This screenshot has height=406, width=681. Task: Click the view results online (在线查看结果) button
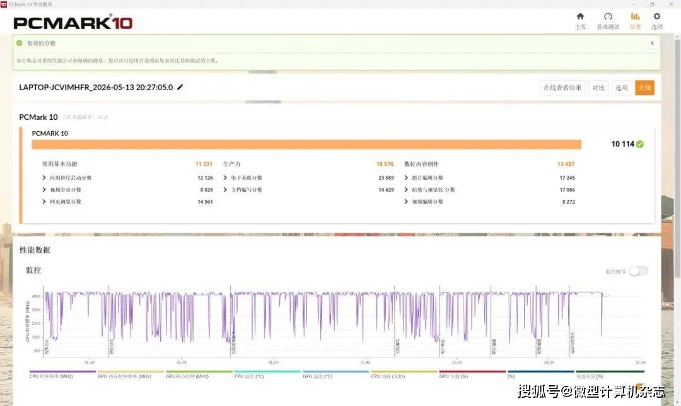click(x=562, y=88)
